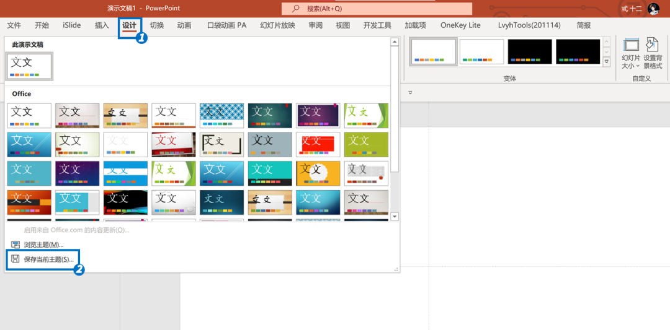This screenshot has width=670, height=330.
Task: Select the gray-blue theme in second row
Action: [270, 144]
